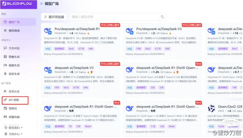Screen dimensions: 243x138
Task: Click the 等级包 wallet icon
Action: [5, 108]
